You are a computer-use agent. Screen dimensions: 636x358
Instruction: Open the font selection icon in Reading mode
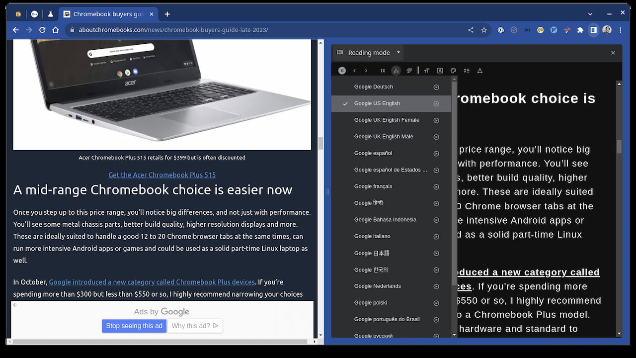[440, 70]
